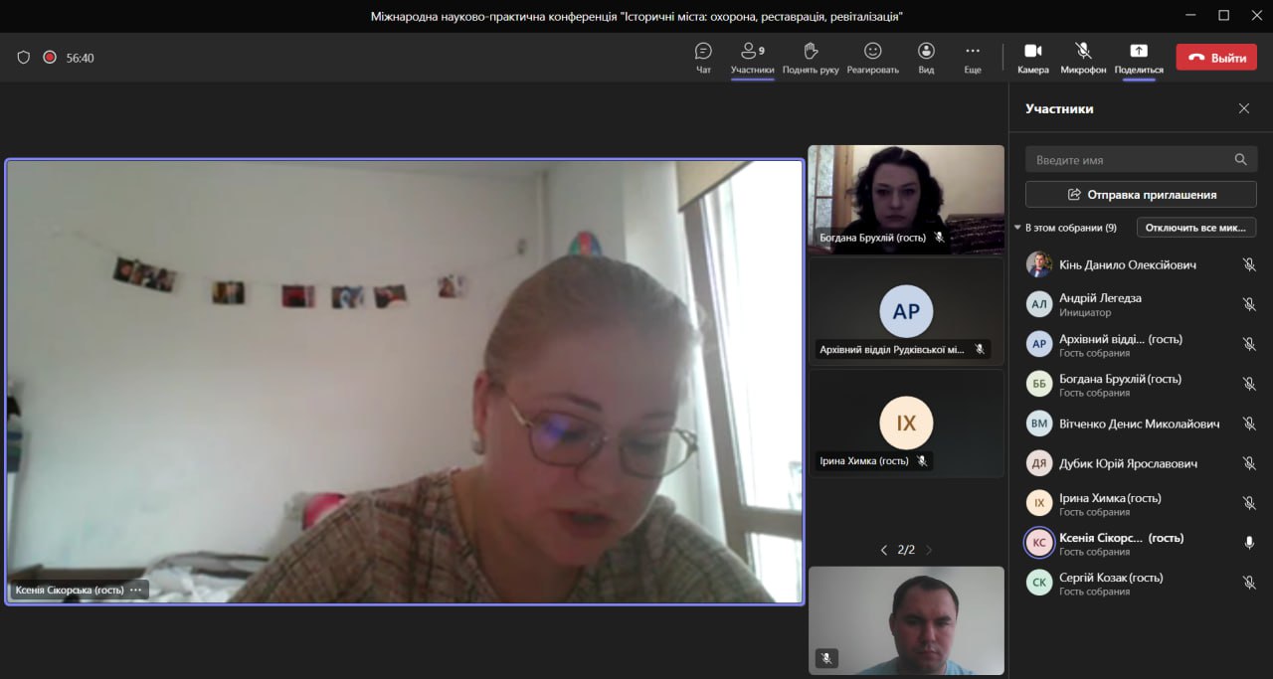
Task: Maximize the Teams meeting window
Action: click(1223, 15)
